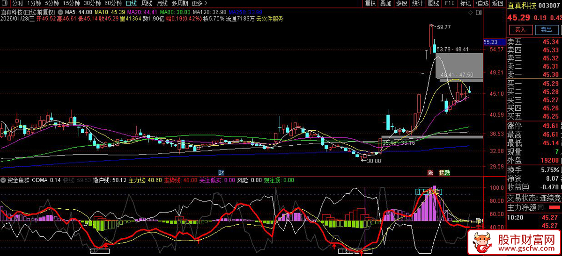
Task: Click the 59.77 high price label on chart
Action: (444, 27)
